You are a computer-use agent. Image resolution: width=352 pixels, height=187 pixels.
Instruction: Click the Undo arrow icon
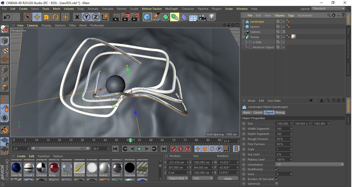[x=7, y=17]
